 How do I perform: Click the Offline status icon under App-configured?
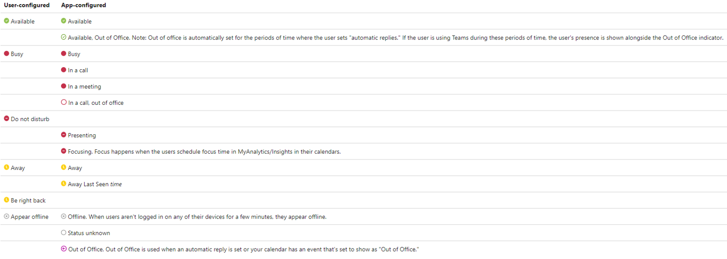64,216
